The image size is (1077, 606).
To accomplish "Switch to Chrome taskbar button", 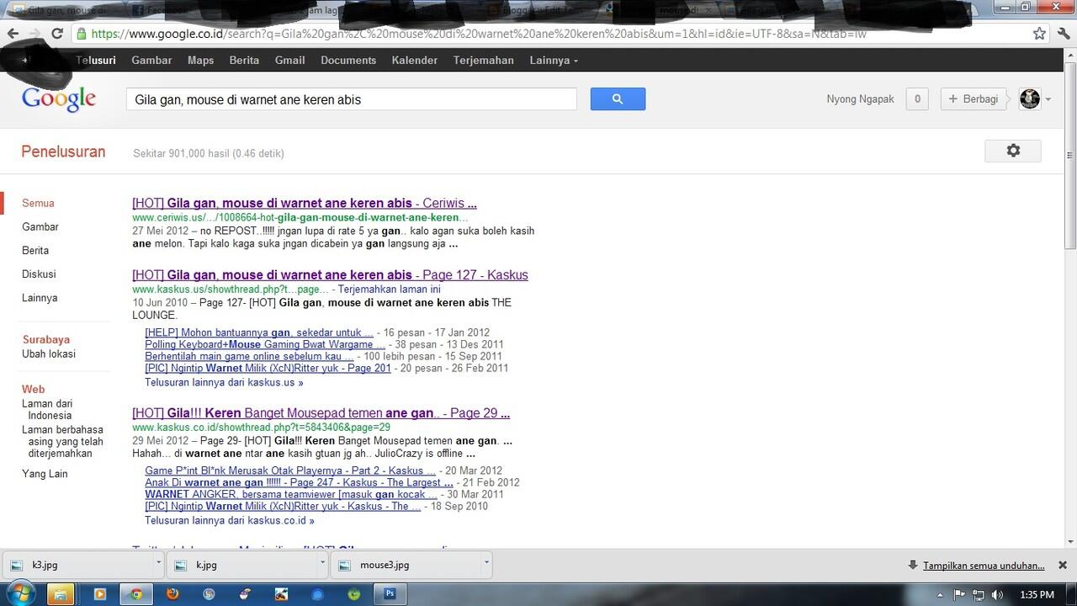I will click(x=136, y=594).
